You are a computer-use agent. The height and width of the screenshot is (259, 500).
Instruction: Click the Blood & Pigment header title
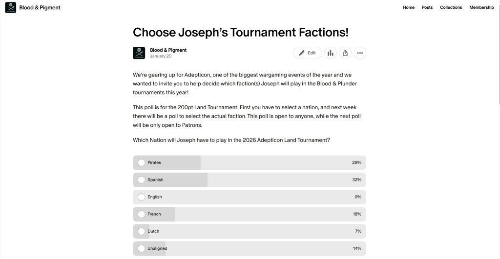40,8
